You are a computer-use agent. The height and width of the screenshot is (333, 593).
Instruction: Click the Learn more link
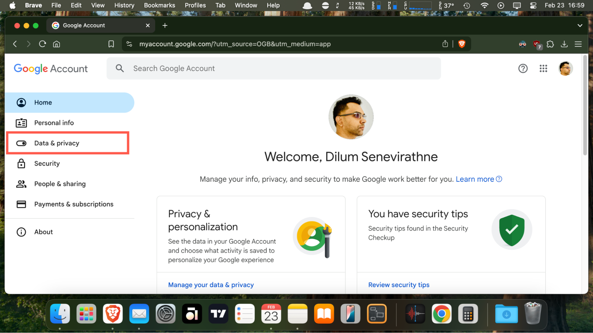[479, 179]
